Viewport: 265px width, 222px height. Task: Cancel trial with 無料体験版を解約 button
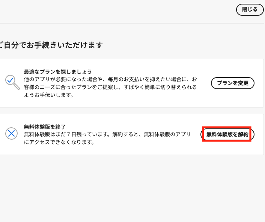click(x=227, y=134)
